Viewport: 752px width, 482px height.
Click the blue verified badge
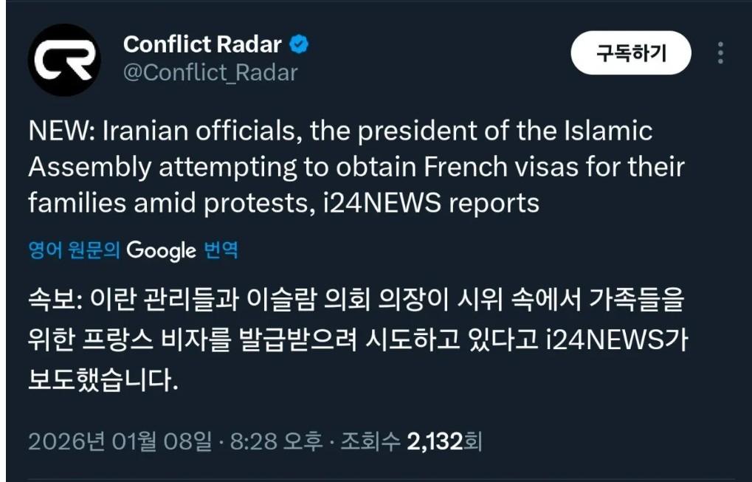tap(298, 45)
